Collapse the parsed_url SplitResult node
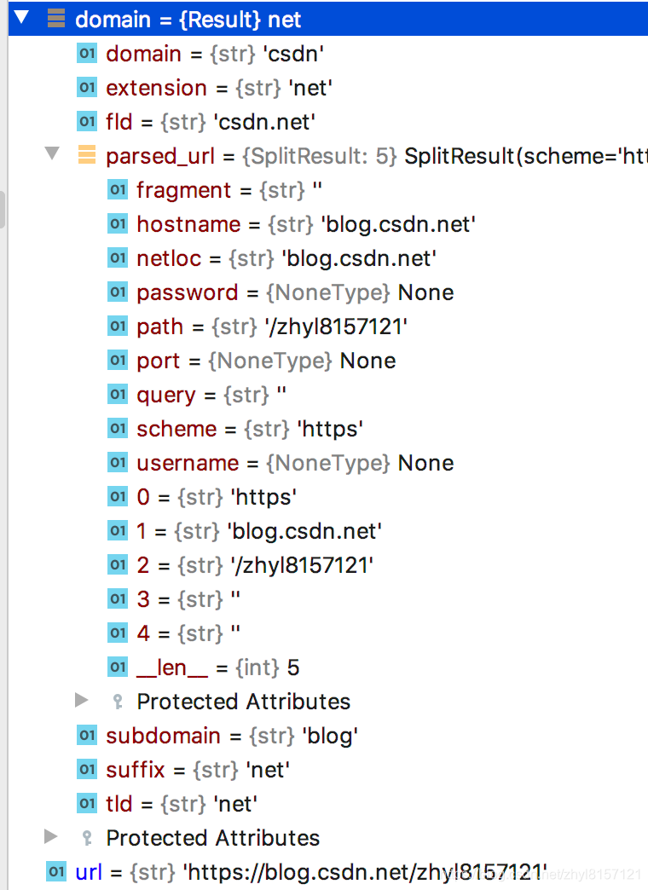The height and width of the screenshot is (890, 648). point(53,155)
